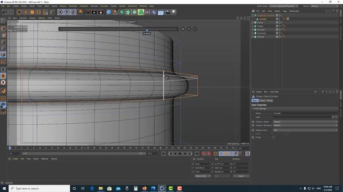
Task: Open the Display Color dropdown
Action: (305, 130)
